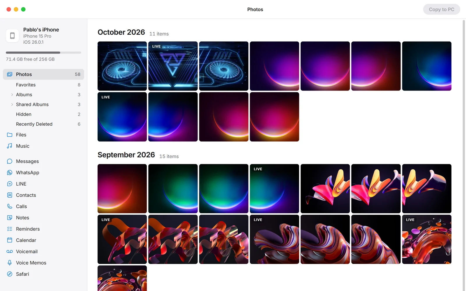Open the Voicemail icon

click(10, 251)
